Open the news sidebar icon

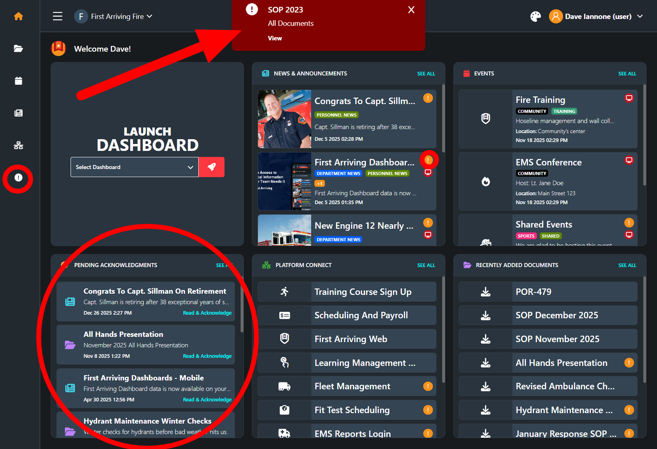coord(19,113)
